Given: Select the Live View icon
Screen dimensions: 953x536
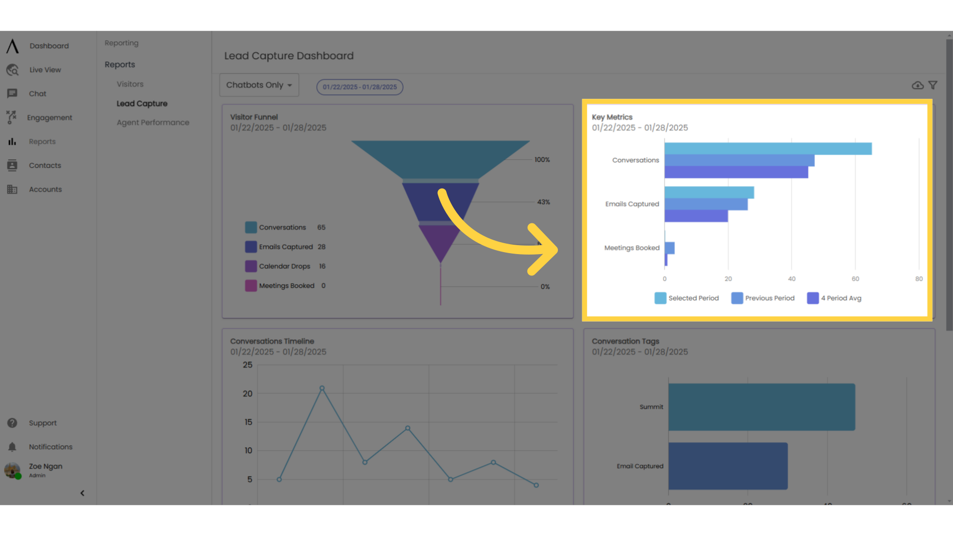Looking at the screenshot, I should (12, 69).
